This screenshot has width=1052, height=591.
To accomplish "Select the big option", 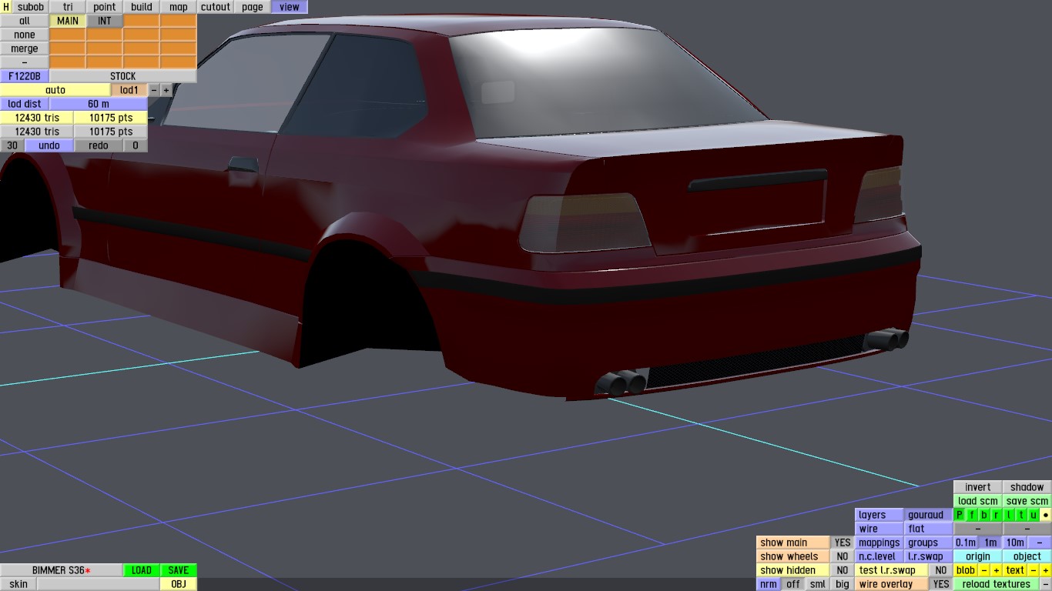I will (843, 584).
